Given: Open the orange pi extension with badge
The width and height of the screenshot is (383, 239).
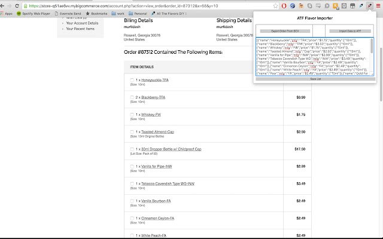Looking at the screenshot, I should [x=336, y=6].
